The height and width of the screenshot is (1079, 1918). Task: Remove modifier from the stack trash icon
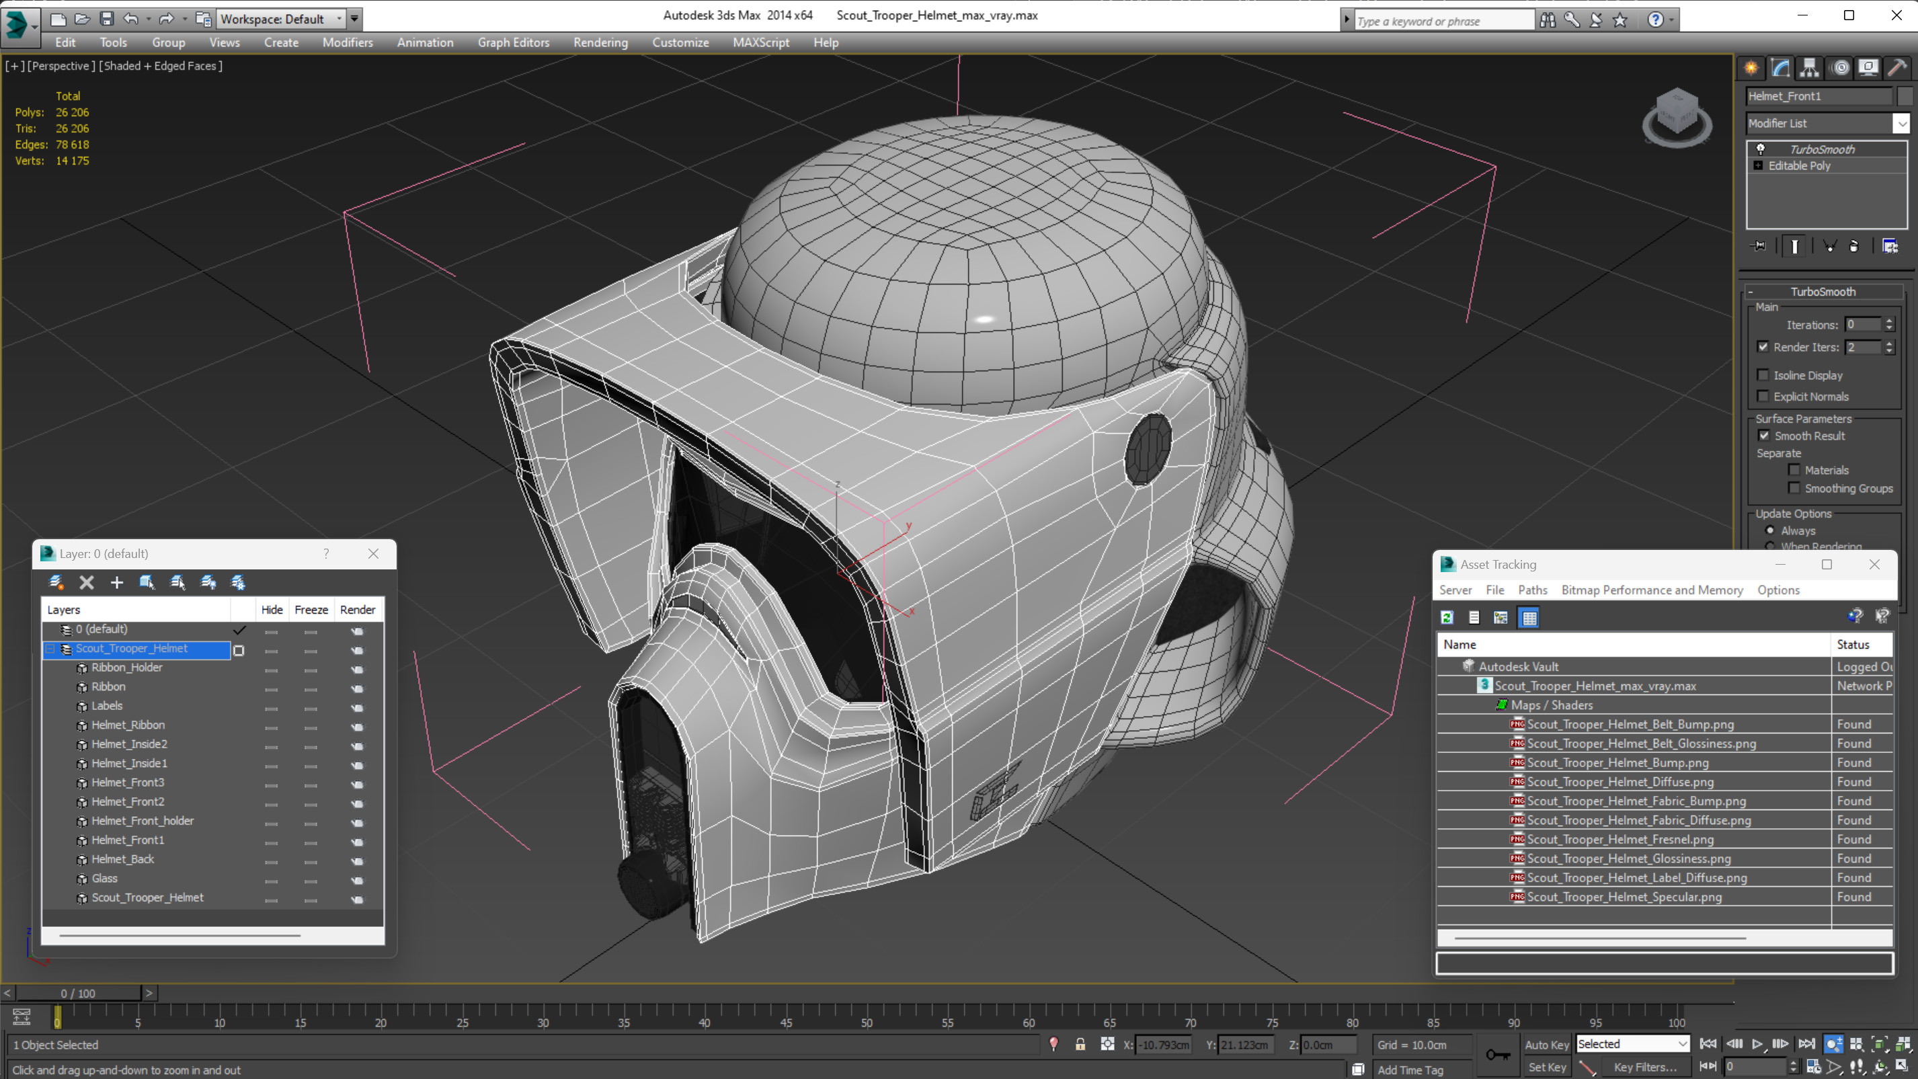point(1854,246)
